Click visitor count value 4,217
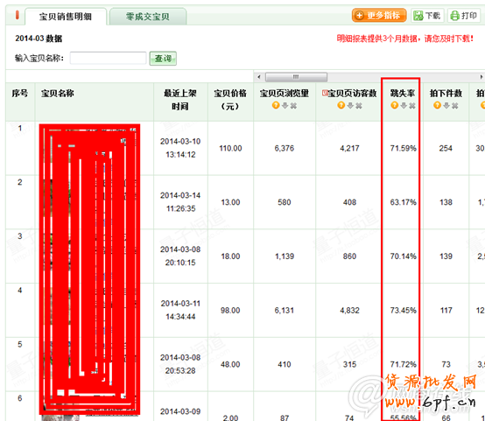Viewport: 485px width, 421px height. pos(349,148)
